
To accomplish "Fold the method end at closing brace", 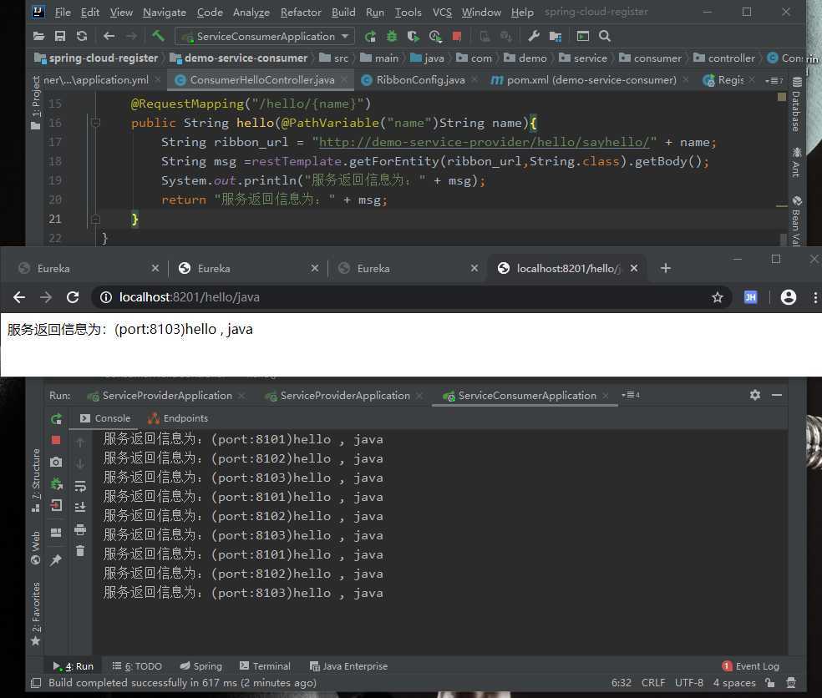I will (x=95, y=219).
